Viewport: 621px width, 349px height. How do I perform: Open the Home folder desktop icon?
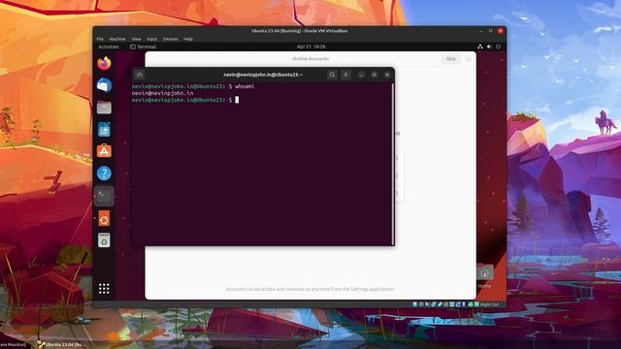point(484,276)
